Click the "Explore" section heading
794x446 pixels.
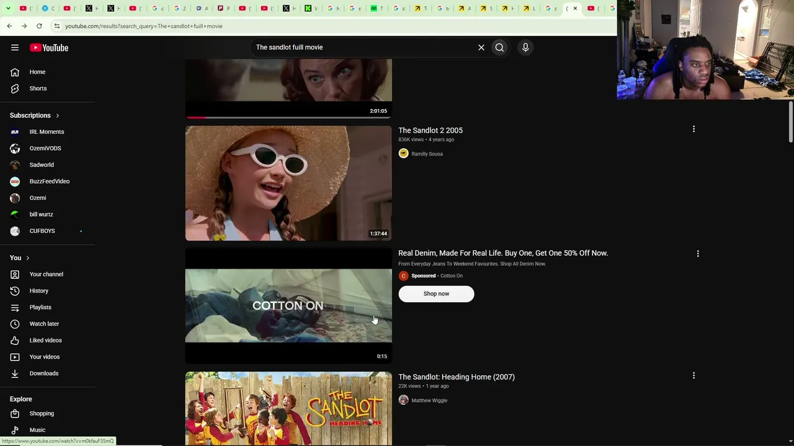[21, 400]
